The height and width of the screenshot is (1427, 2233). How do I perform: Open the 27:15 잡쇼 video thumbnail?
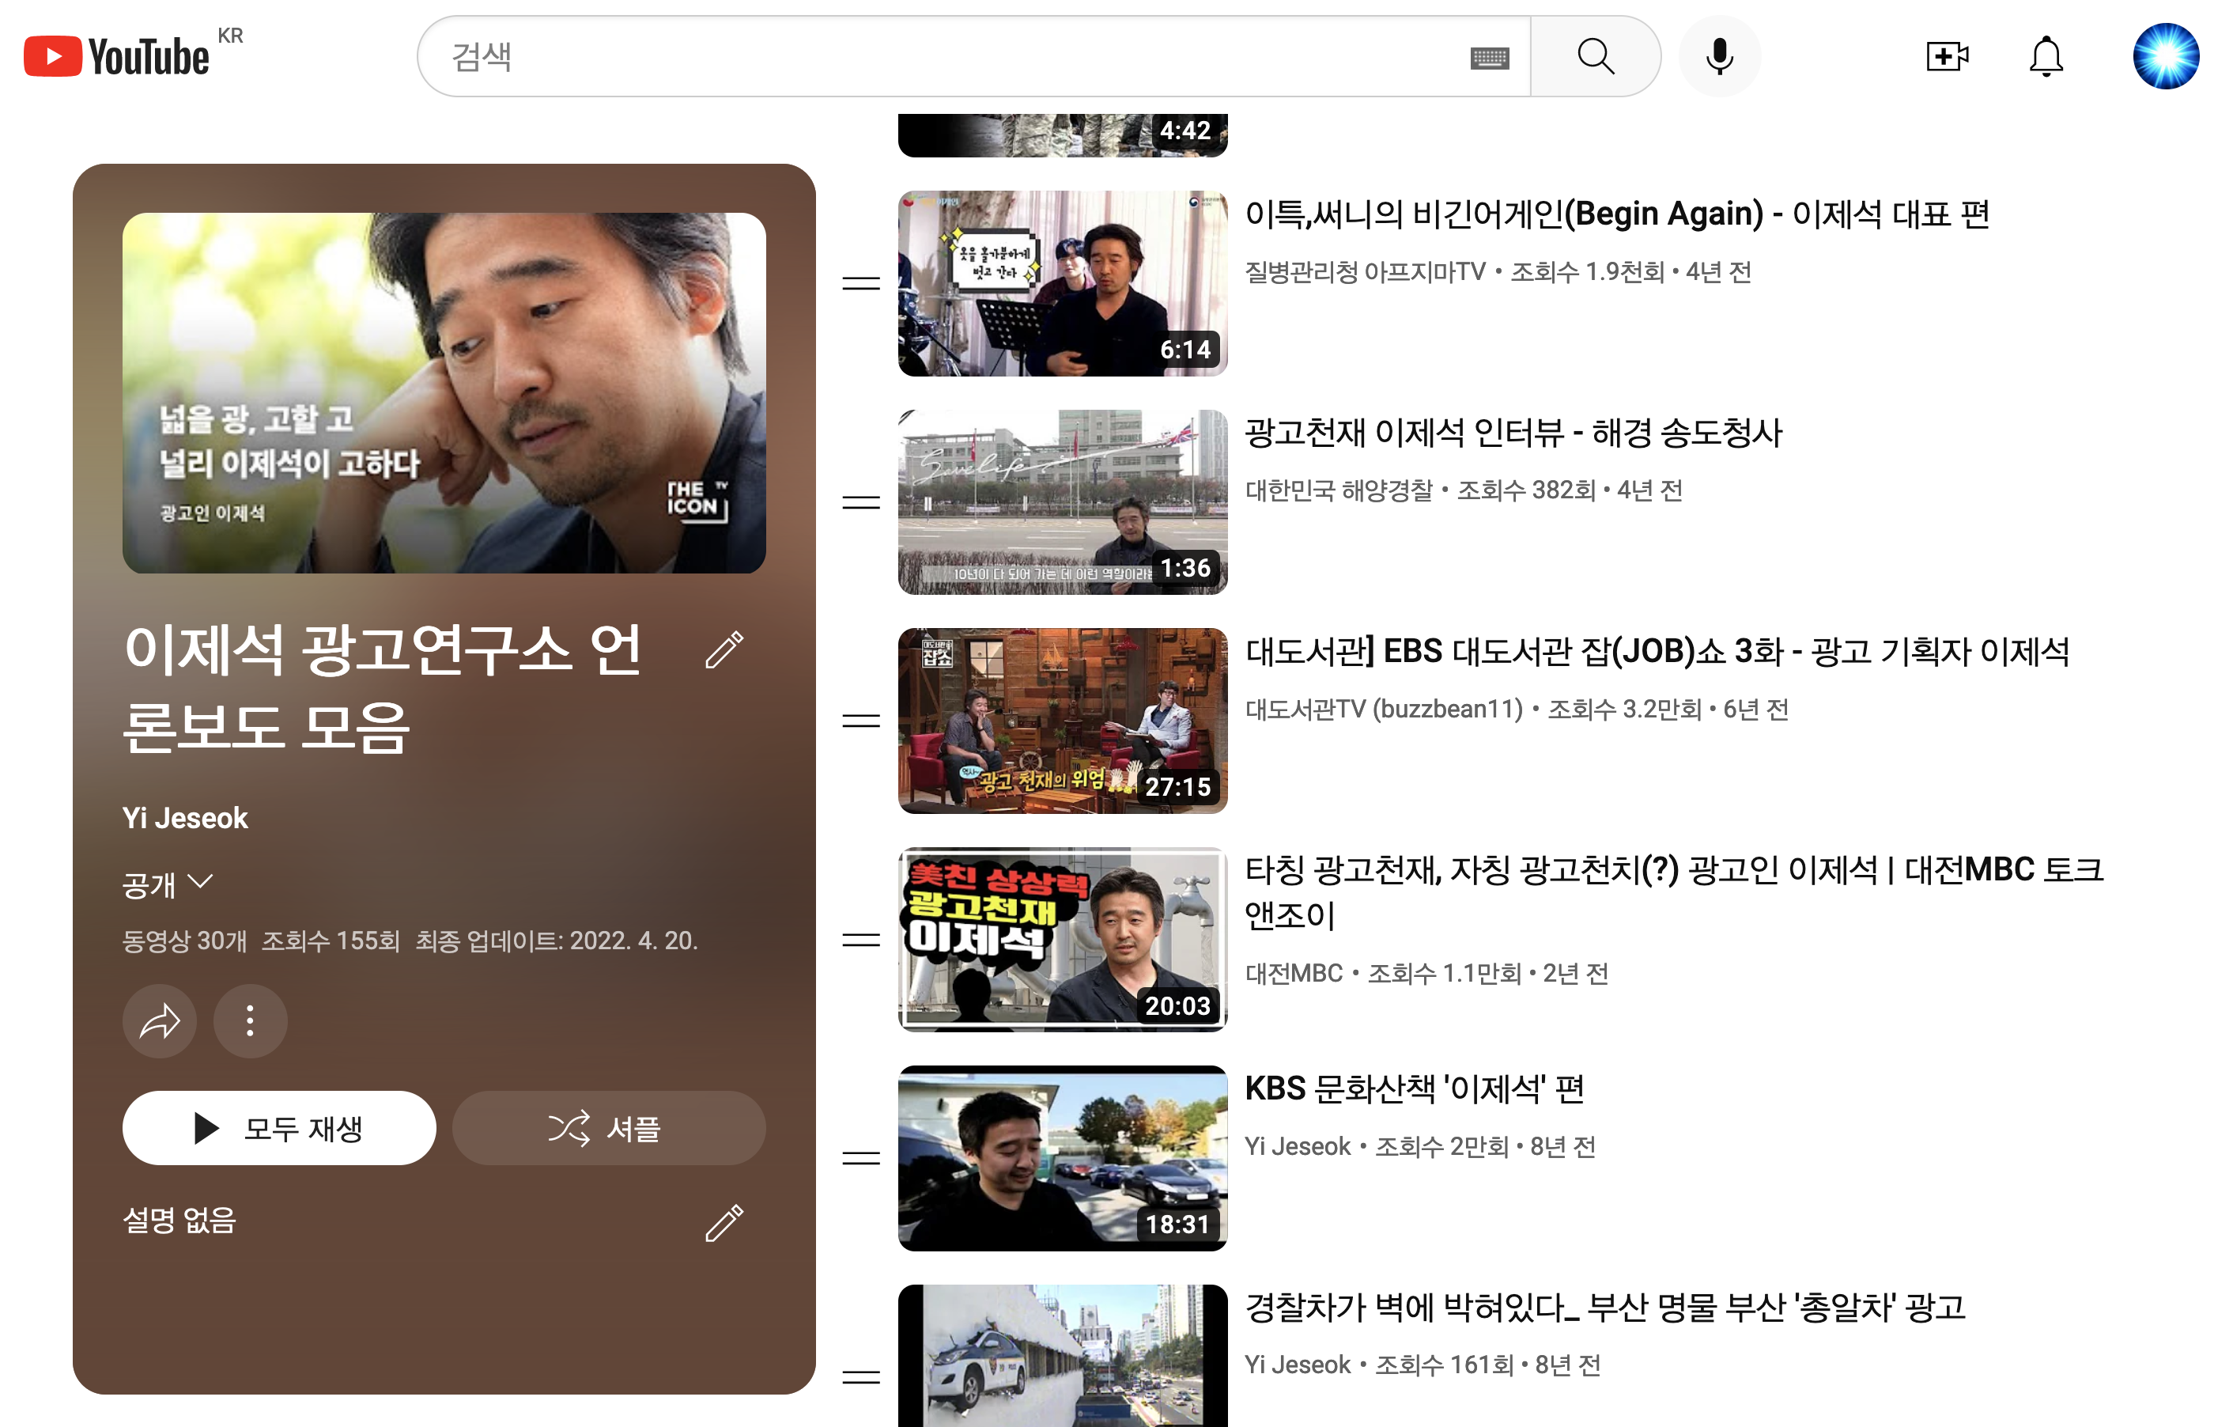(x=1063, y=721)
